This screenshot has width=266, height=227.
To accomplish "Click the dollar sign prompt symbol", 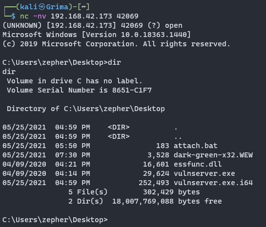I will coord(13,16).
